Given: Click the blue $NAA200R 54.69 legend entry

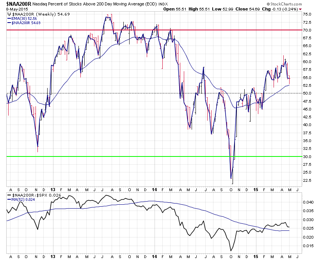Looking at the screenshot, I should [24, 23].
